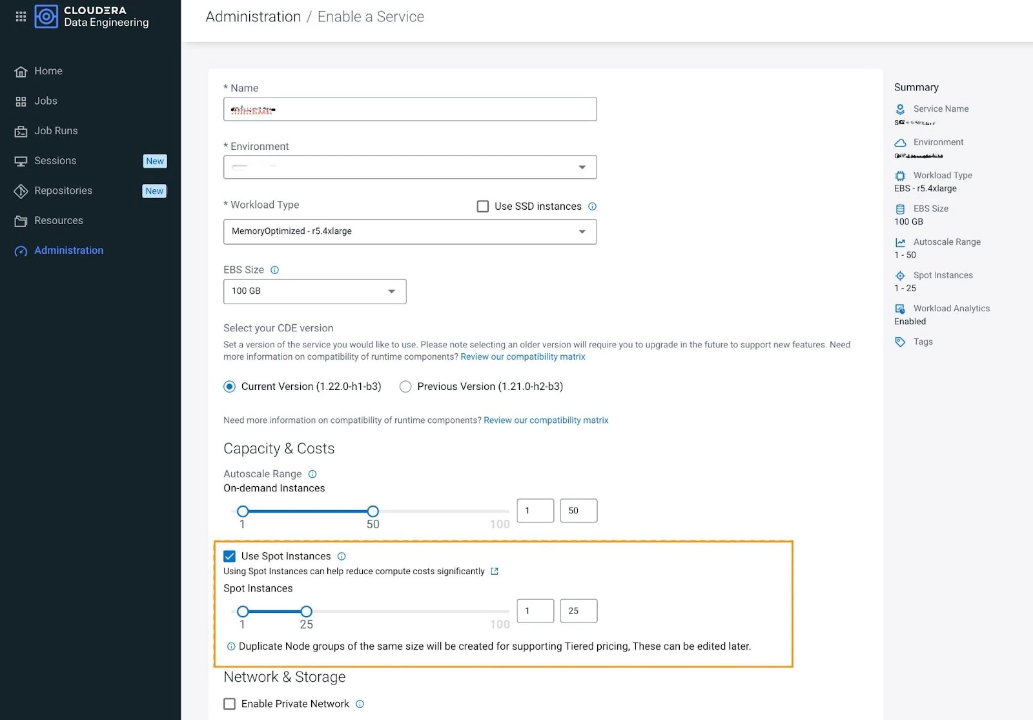Click Administration in the breadcrumb
The width and height of the screenshot is (1033, 720).
[253, 17]
